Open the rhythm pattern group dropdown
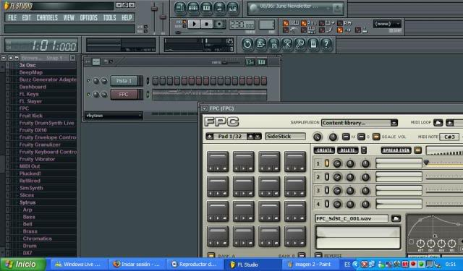 114,116
